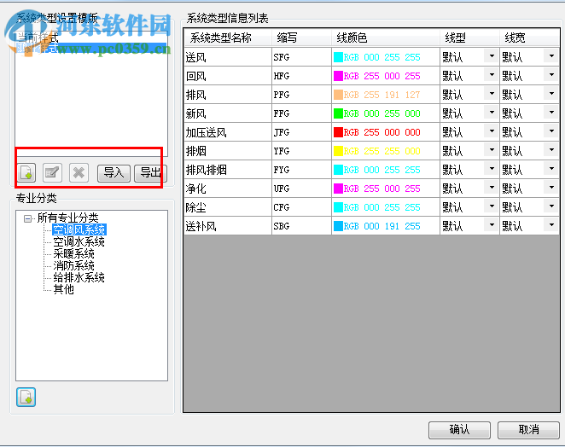565x447 pixels.
Task: Click the edit template icon
Action: pyautogui.click(x=52, y=173)
